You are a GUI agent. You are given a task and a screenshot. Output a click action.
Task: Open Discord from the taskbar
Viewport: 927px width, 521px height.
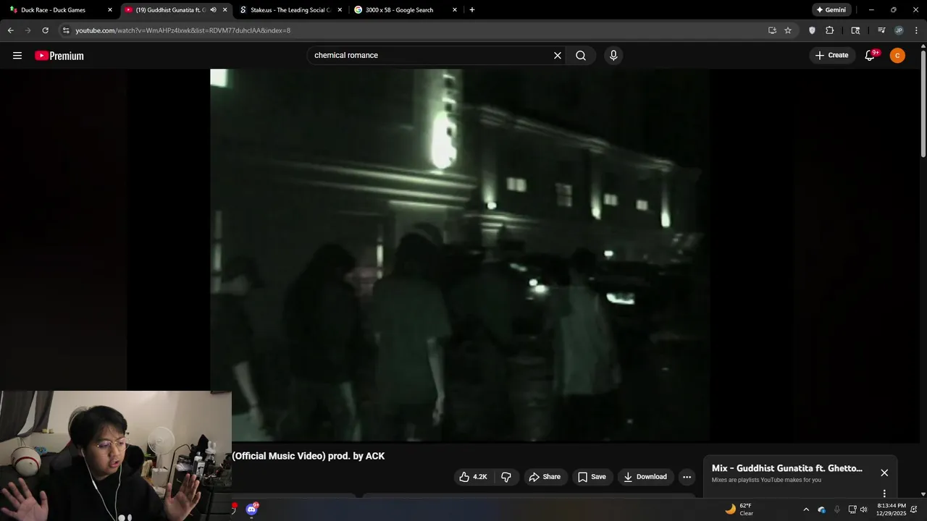coord(251,509)
